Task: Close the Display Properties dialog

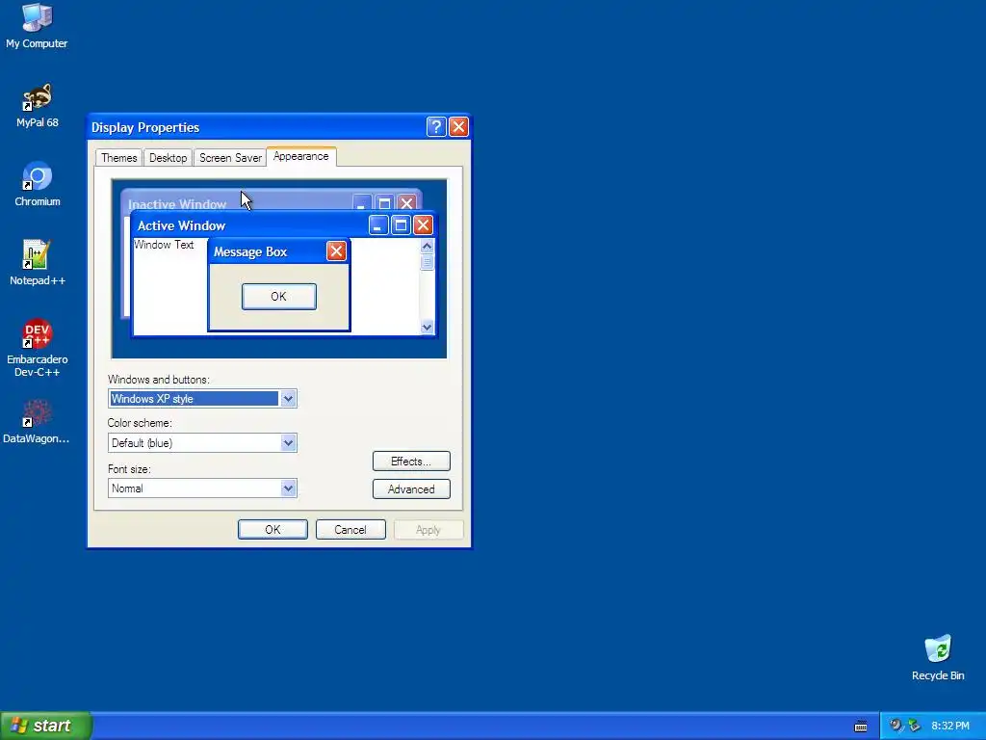Action: (458, 127)
